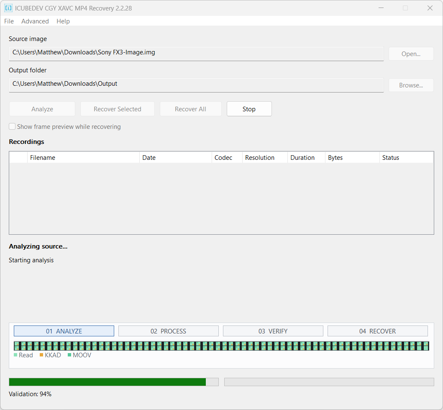The width and height of the screenshot is (443, 410).
Task: Close the recovery window
Action: 430,8
